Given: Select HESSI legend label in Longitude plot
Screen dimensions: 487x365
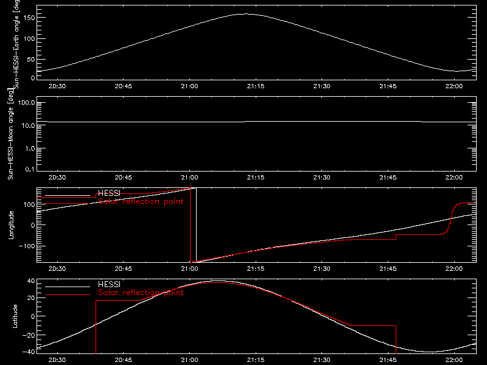Looking at the screenshot, I should click(109, 193).
